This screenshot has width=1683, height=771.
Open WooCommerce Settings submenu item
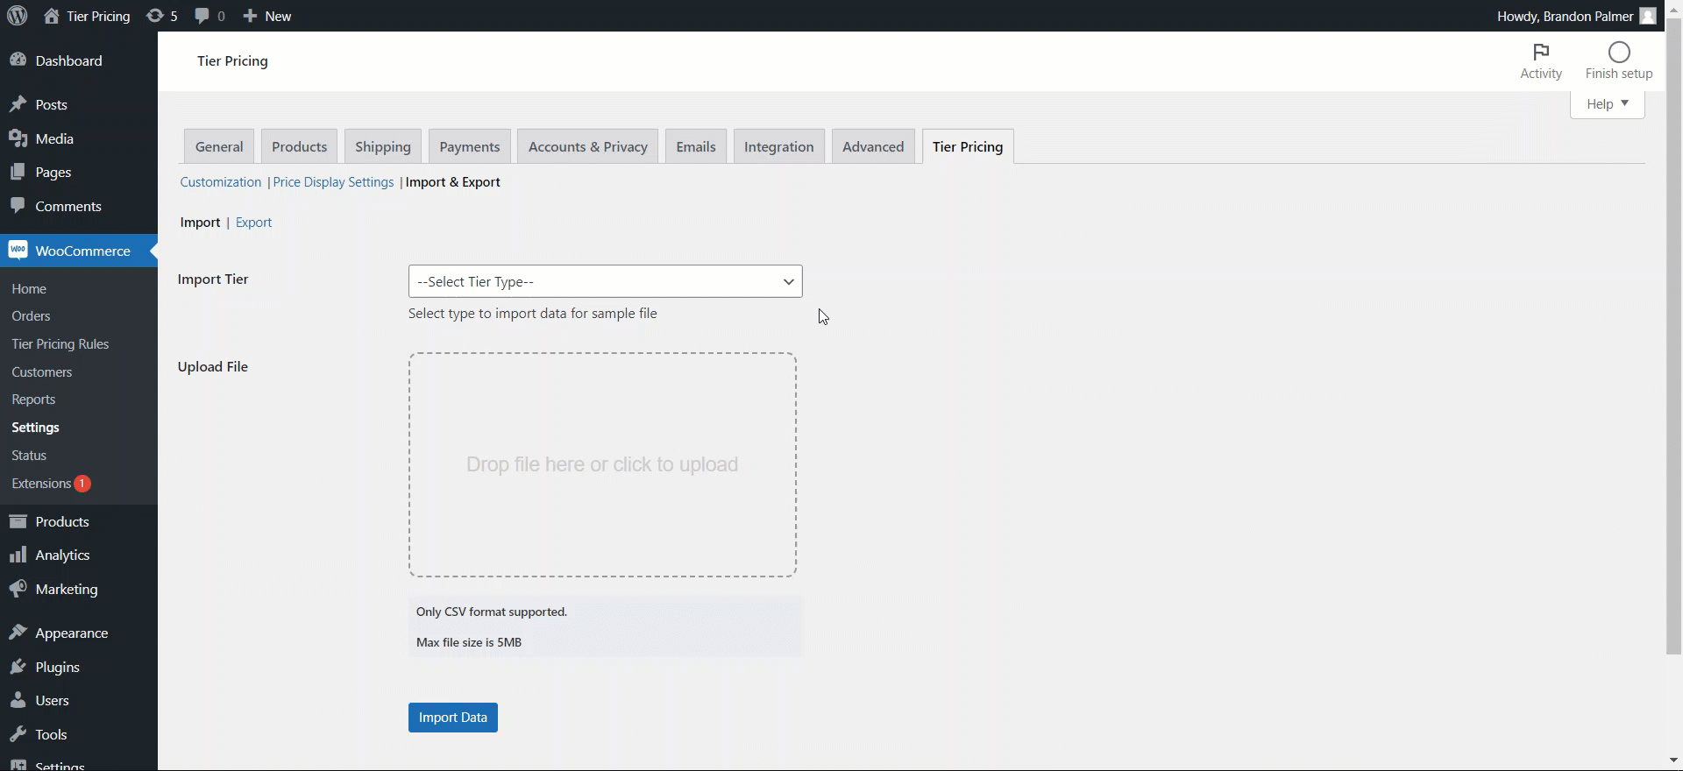[x=36, y=428]
